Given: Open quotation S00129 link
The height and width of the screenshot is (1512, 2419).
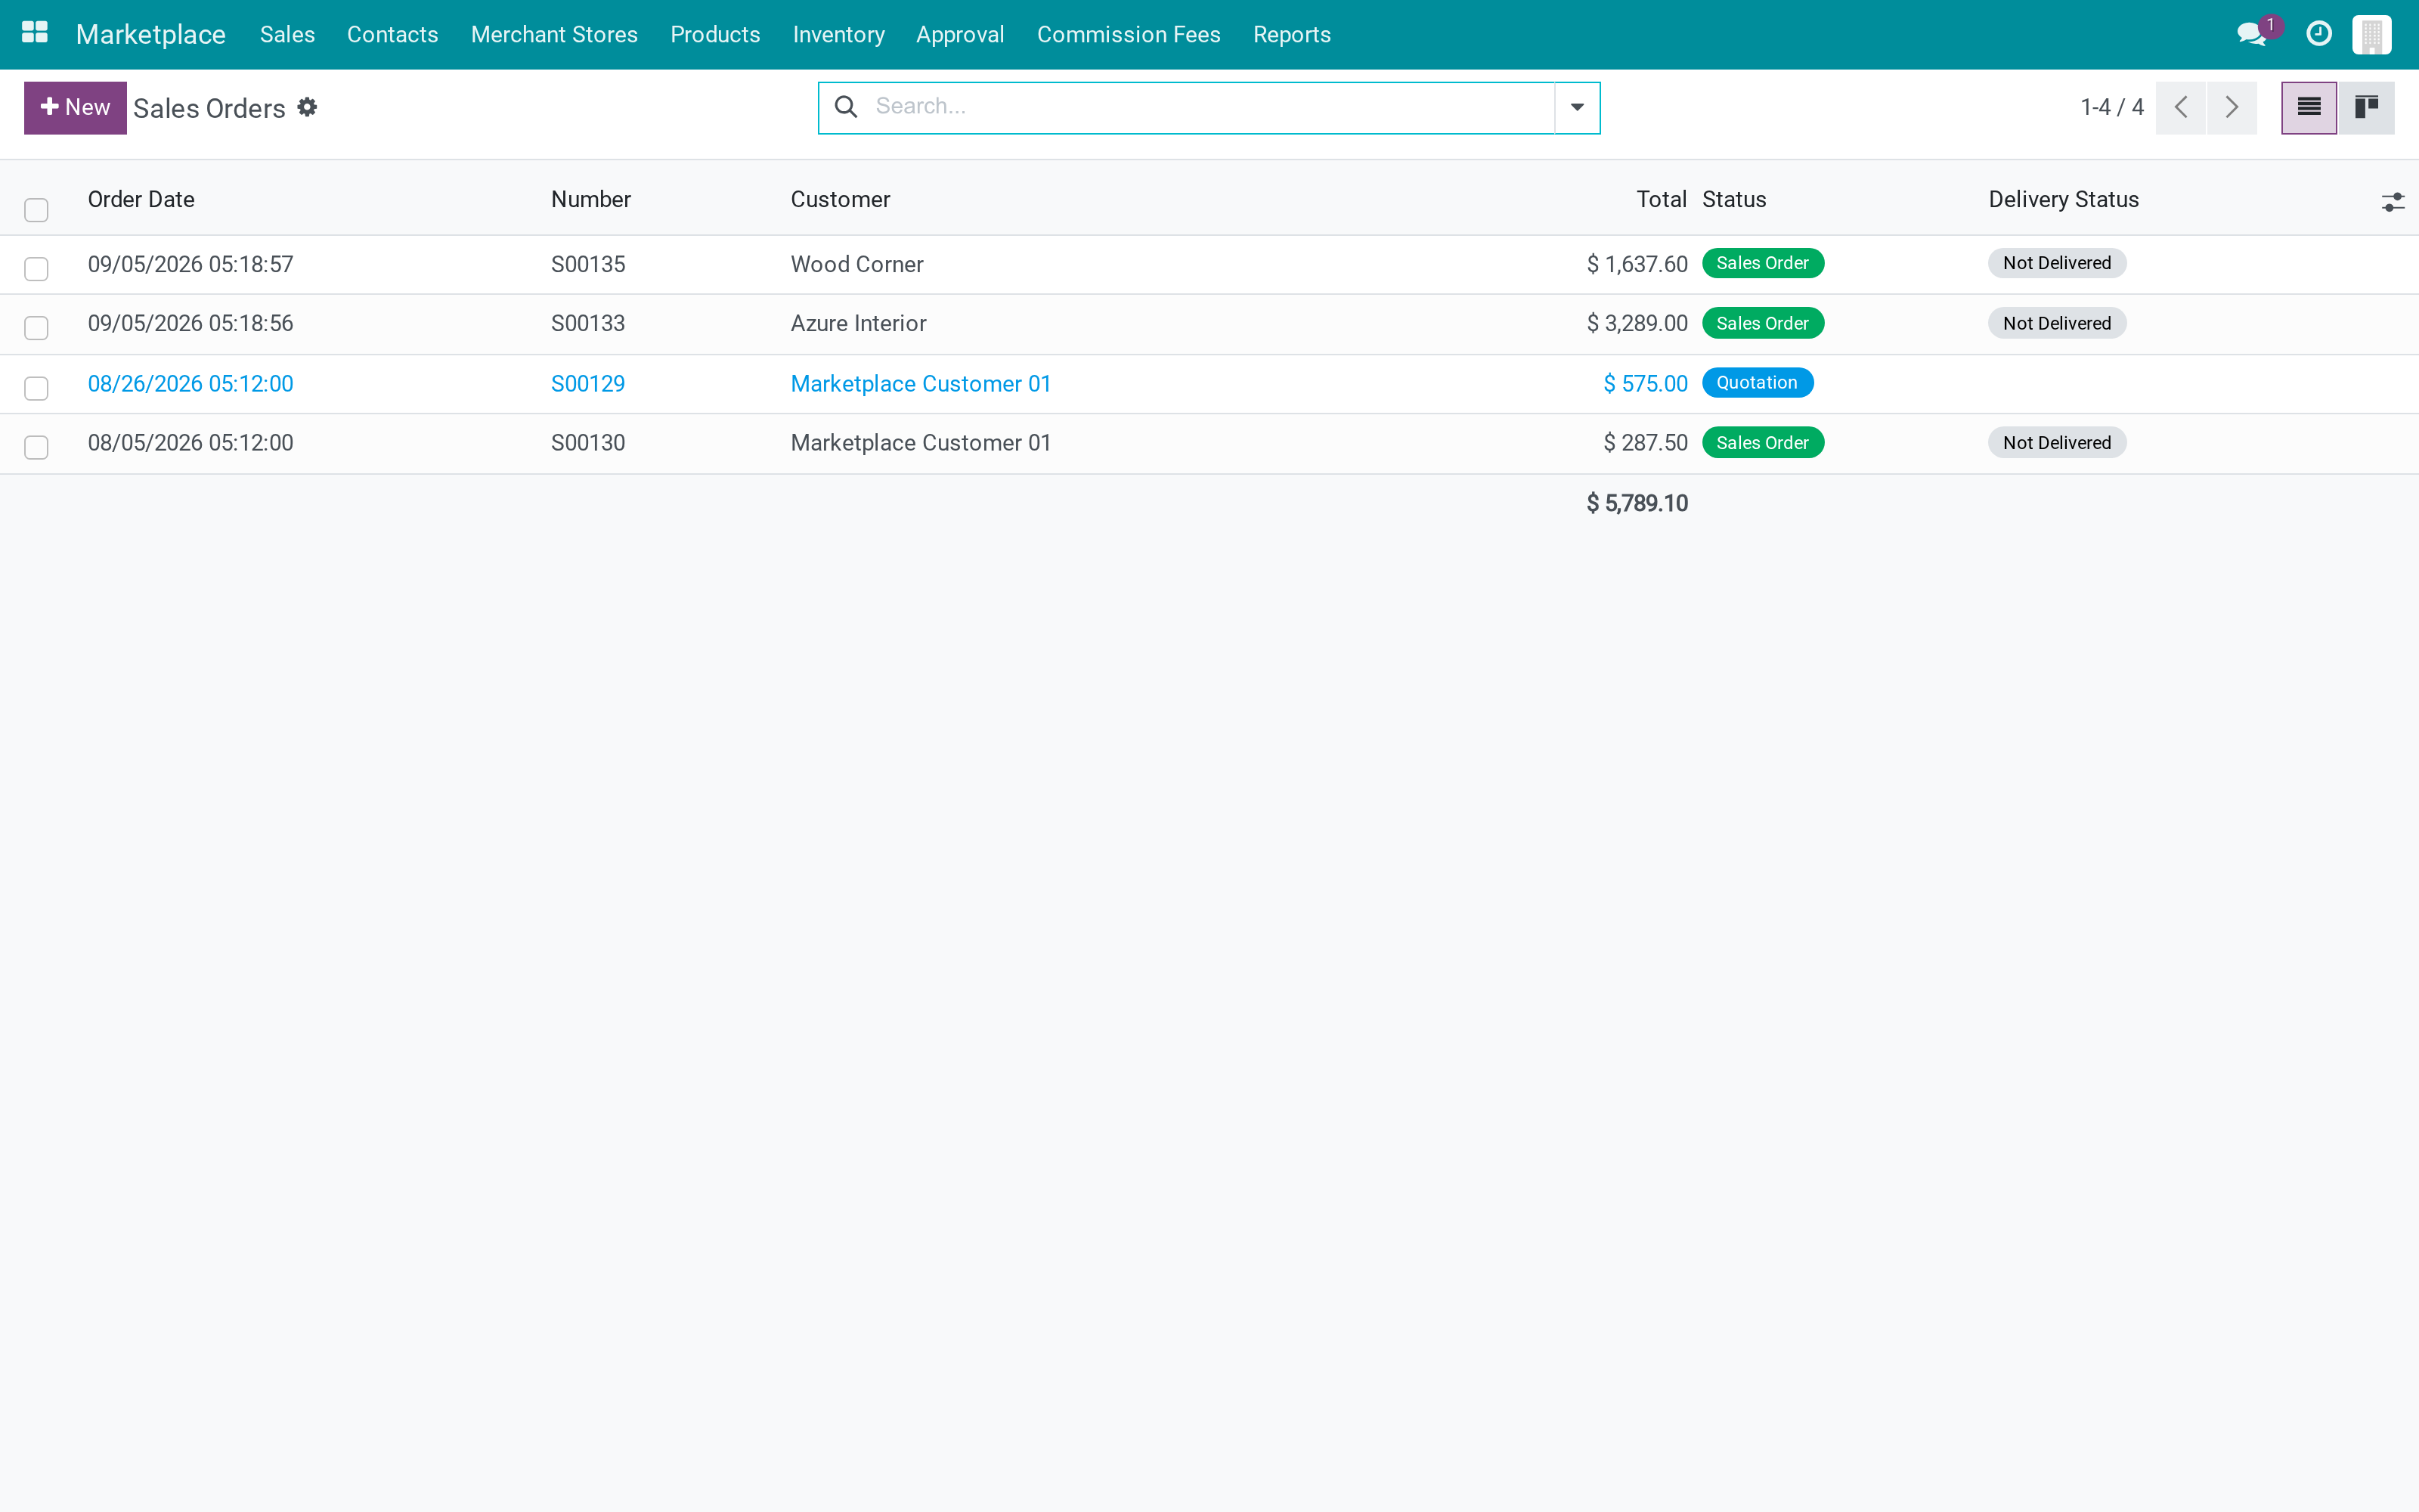Looking at the screenshot, I should [588, 383].
